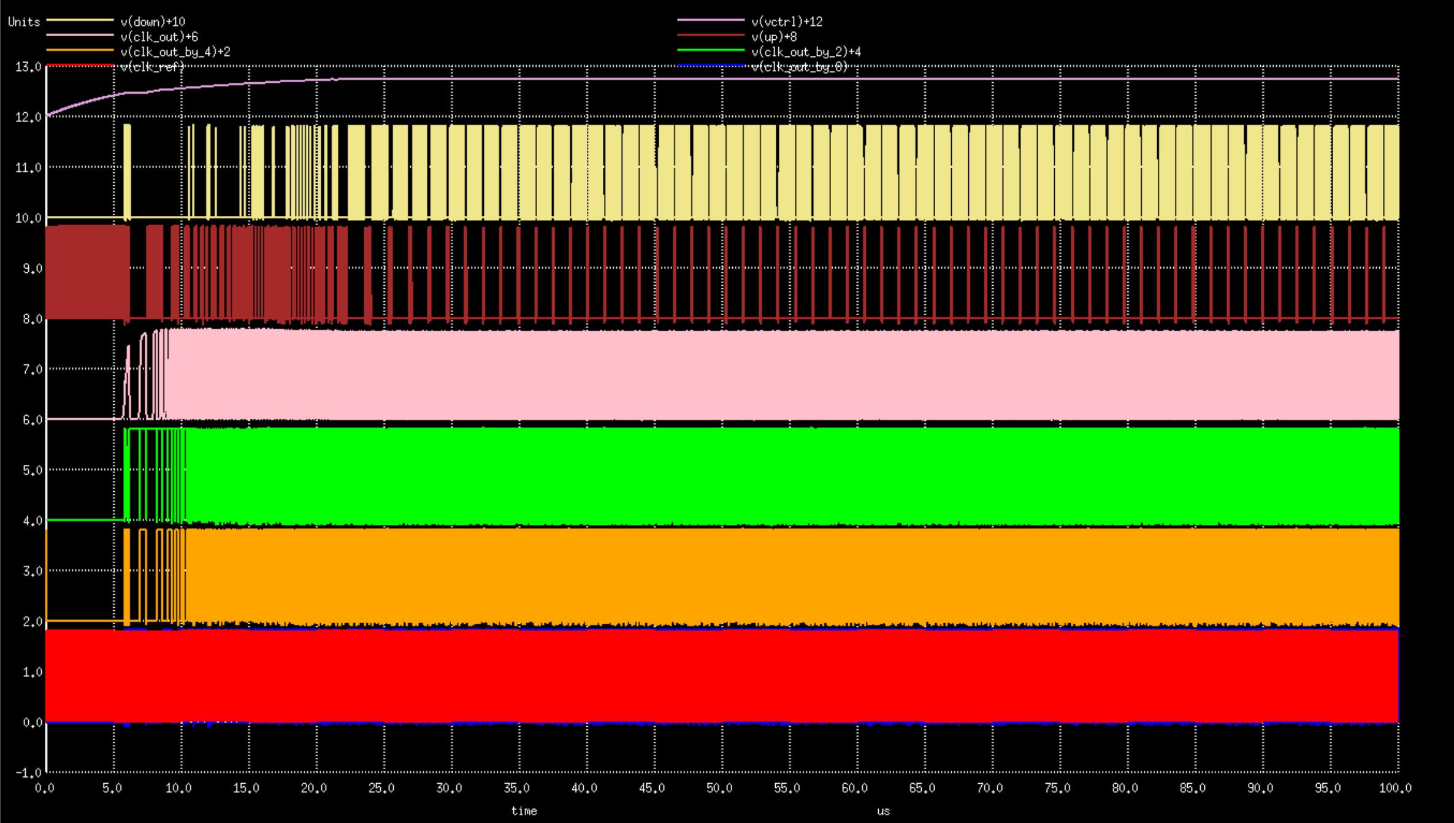The image size is (1454, 823).
Task: Click the yellow v(down) legend line
Action: (80, 20)
